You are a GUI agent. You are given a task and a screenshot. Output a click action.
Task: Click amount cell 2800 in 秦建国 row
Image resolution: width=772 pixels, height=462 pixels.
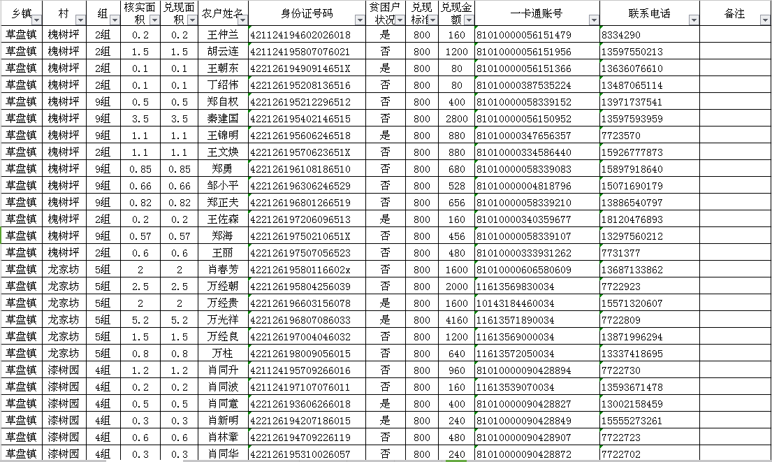pyautogui.click(x=457, y=119)
